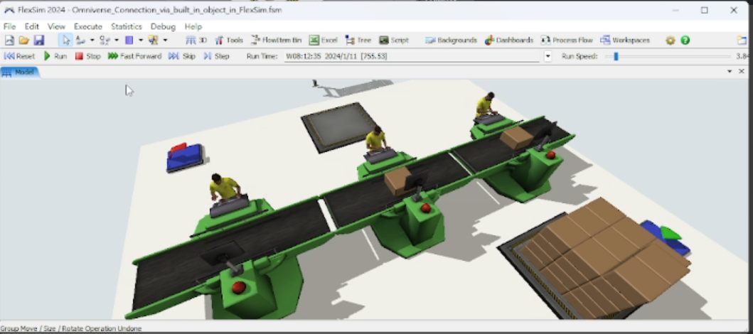Open a model with the folder icon
Viewport: 753px width, 334px height.
[x=24, y=41]
